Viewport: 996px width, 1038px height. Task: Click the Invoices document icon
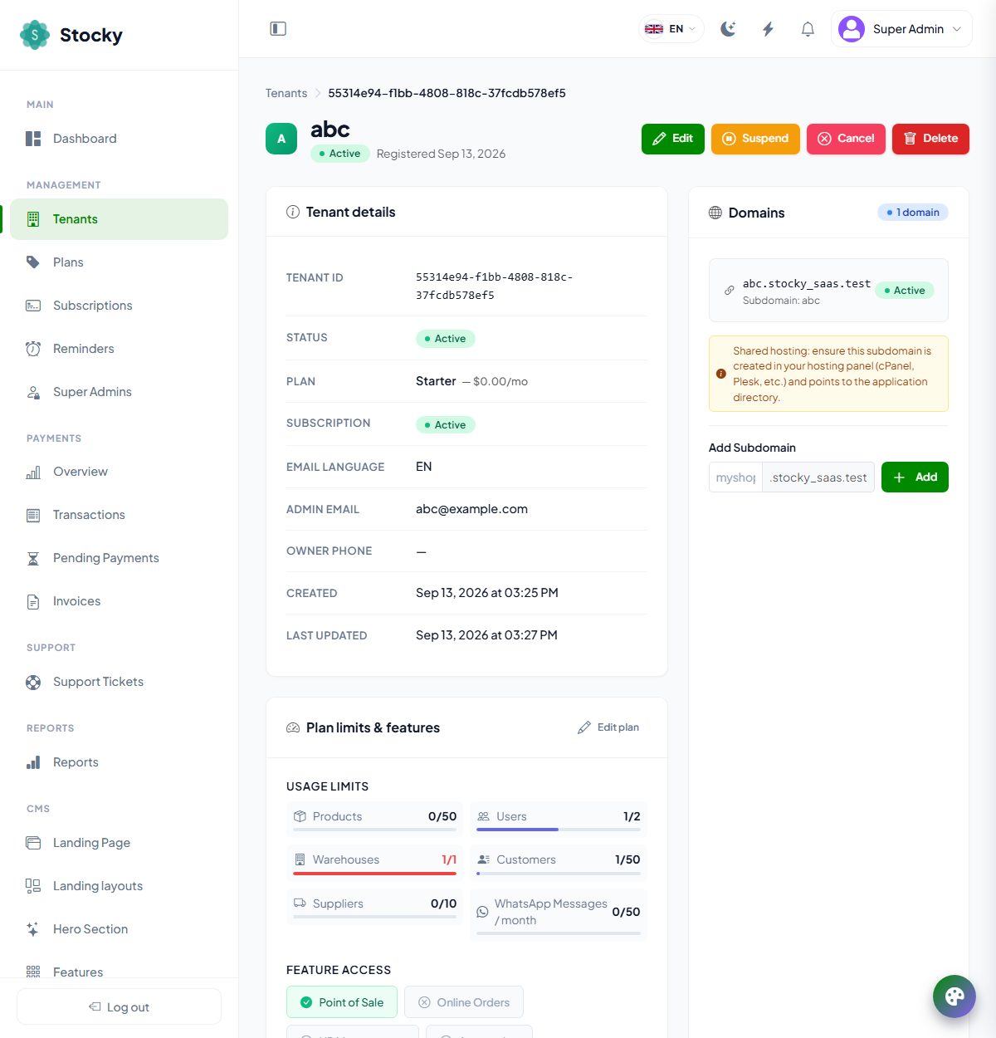[x=33, y=601]
